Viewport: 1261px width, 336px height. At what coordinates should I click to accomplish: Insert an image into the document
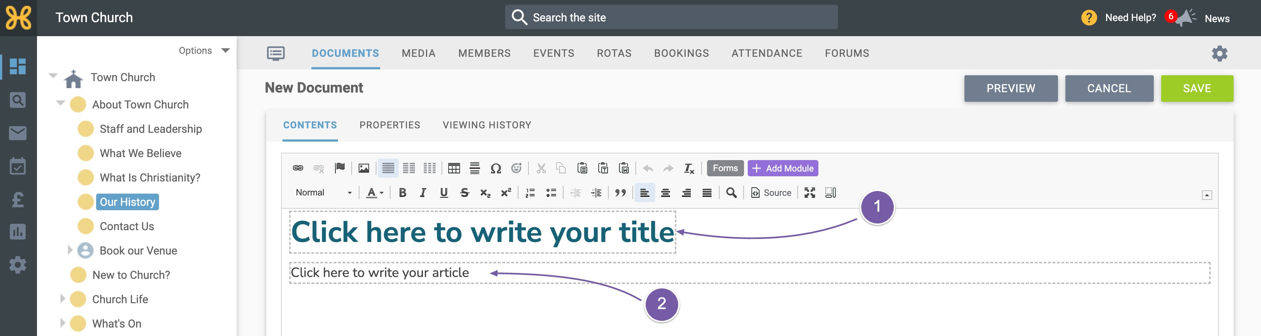[364, 168]
